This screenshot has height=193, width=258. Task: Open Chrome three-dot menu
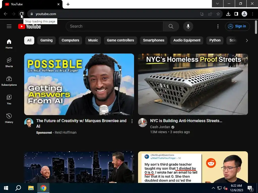click(x=252, y=14)
